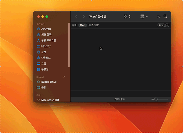Close the Finder window with red button
Screen dimensions: 183x133
pos(38,17)
